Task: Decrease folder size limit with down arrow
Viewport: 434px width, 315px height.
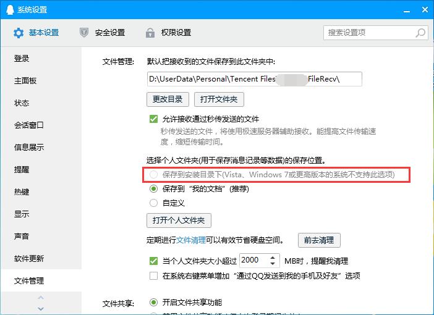Action: [x=273, y=264]
